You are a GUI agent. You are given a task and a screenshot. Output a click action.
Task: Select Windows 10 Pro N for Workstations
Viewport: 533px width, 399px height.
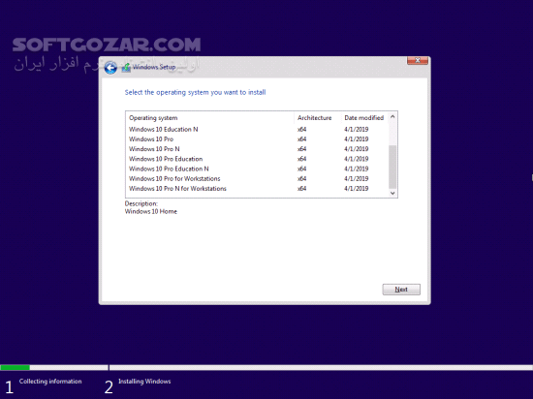257,188
